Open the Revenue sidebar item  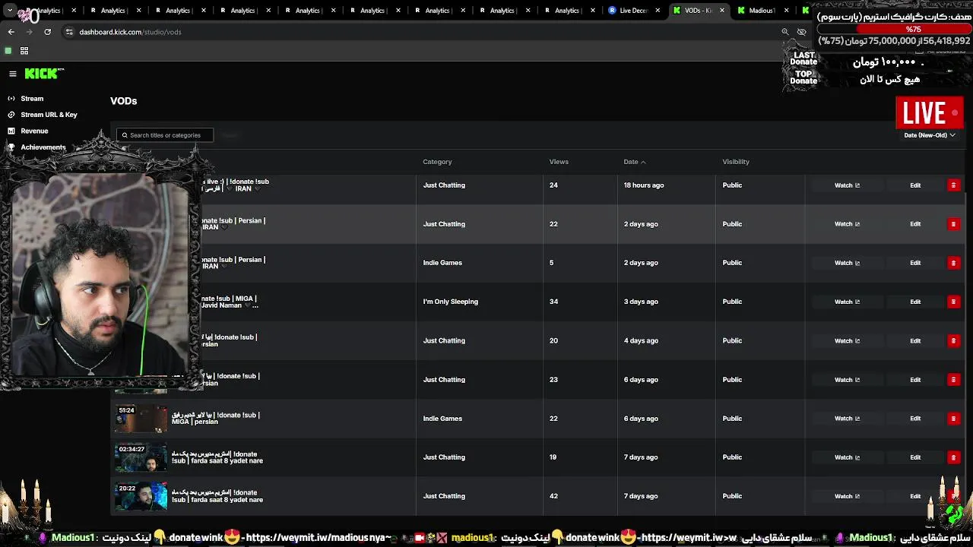point(34,131)
